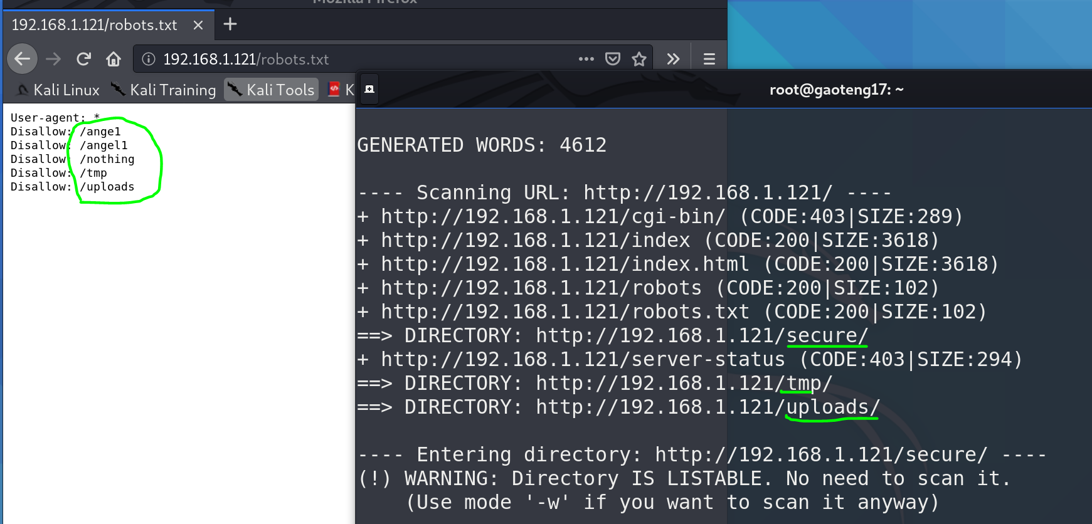Save page to Pocket

612,59
